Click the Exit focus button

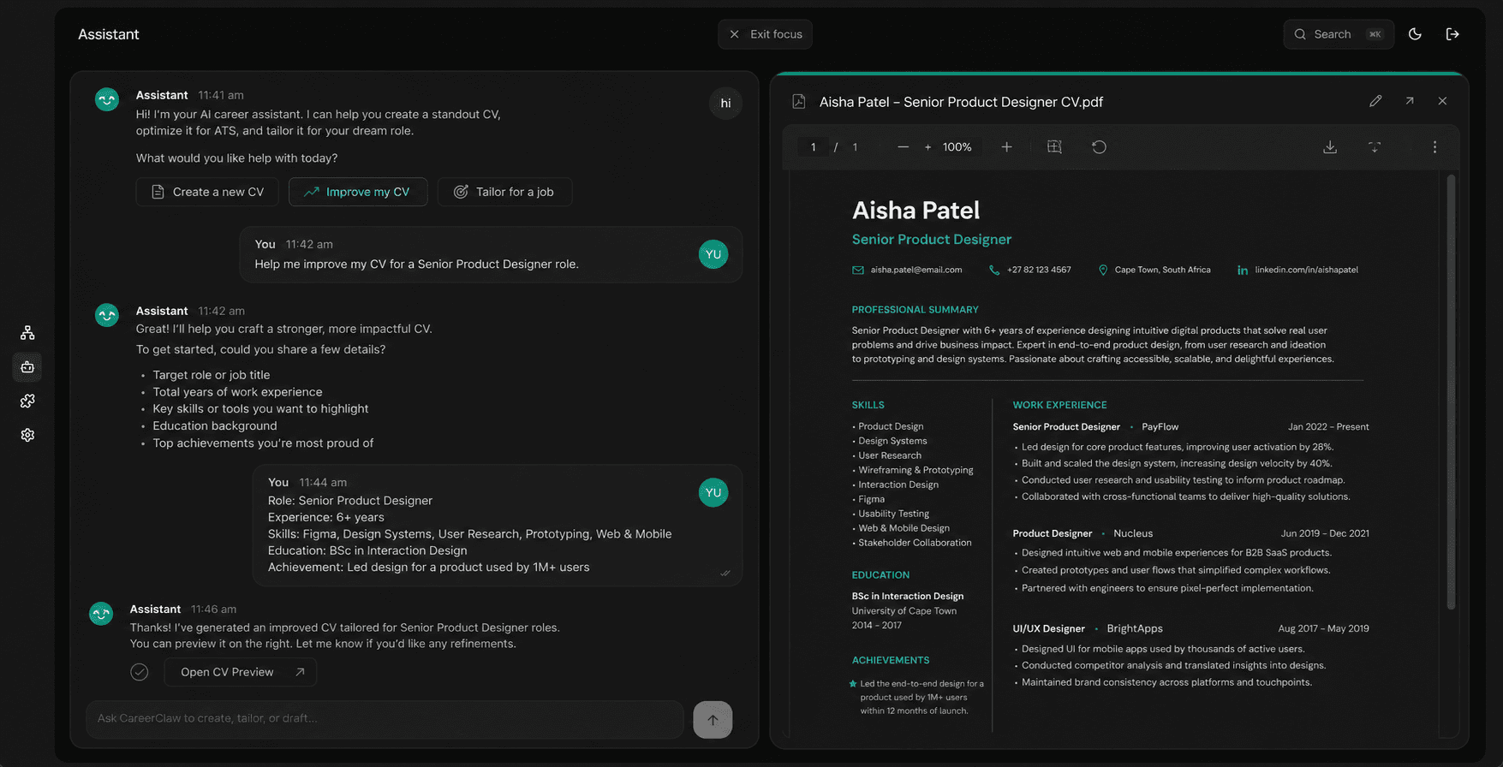click(765, 34)
